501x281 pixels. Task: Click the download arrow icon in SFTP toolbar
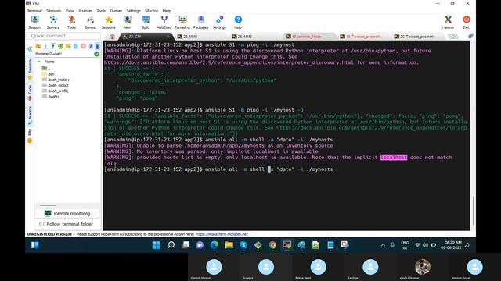45,46
